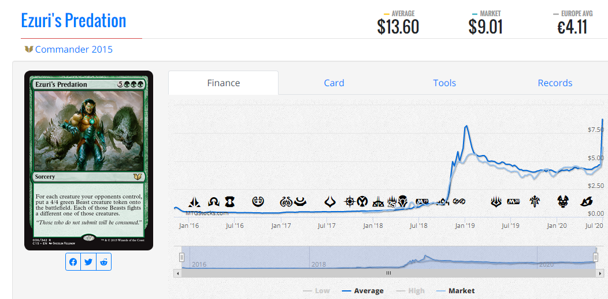Viewport: 608px width, 299px height.
Task: Share card on Twitter
Action: tap(88, 262)
